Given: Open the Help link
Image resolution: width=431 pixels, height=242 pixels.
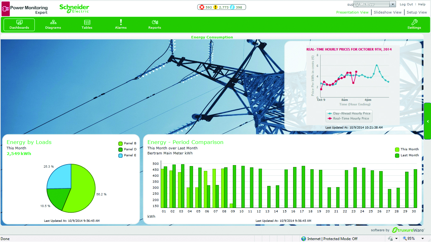Looking at the screenshot, I should click(422, 4).
